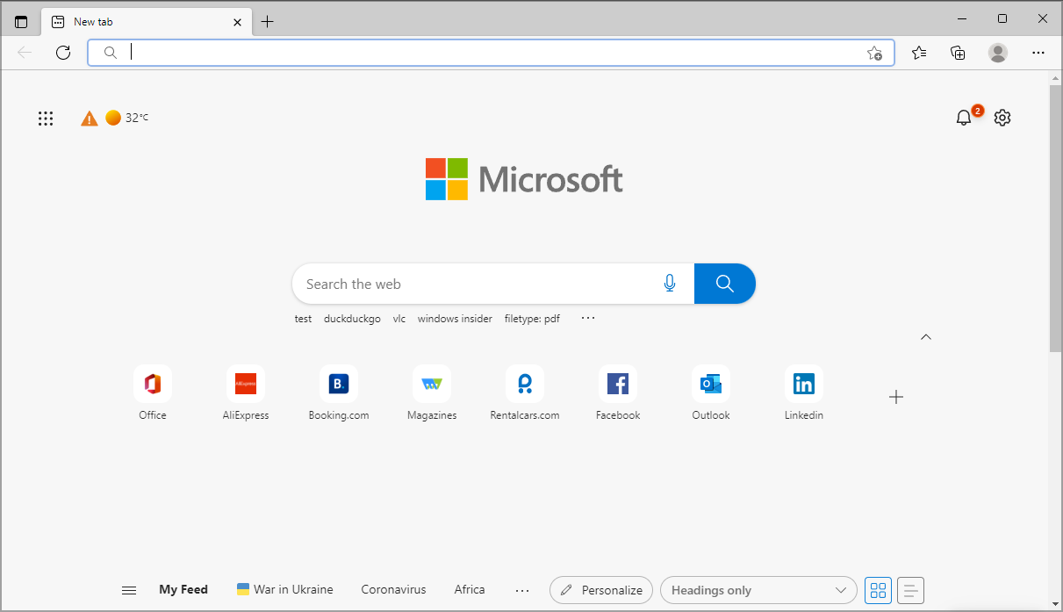
Task: Open the tab actions menu icon
Action: [21, 22]
